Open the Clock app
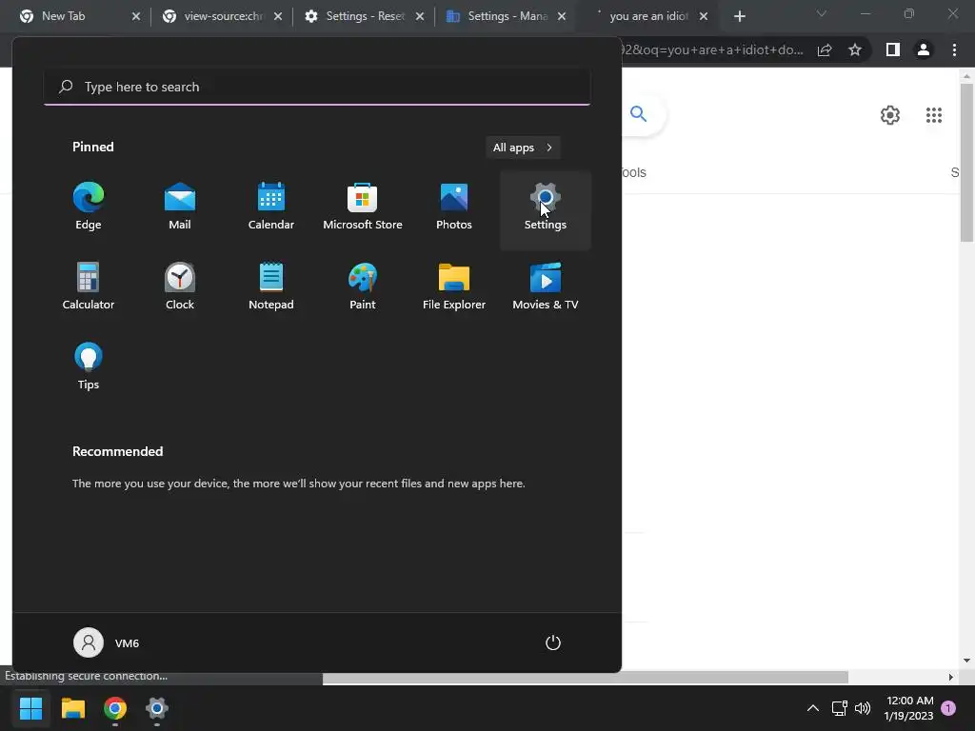The height and width of the screenshot is (731, 975). pyautogui.click(x=180, y=286)
